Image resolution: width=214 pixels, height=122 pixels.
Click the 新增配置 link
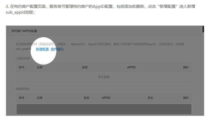click(x=42, y=49)
